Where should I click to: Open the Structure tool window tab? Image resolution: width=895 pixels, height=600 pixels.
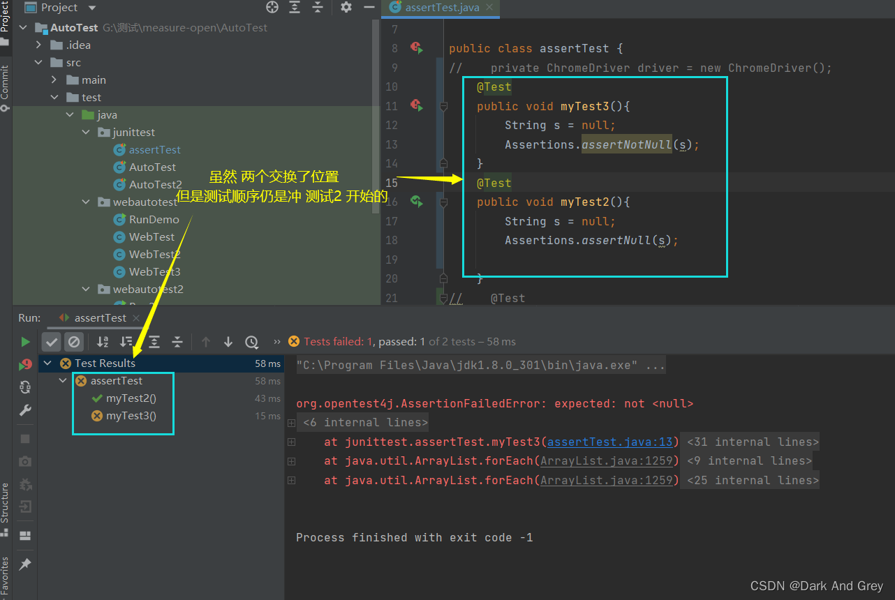[5, 502]
